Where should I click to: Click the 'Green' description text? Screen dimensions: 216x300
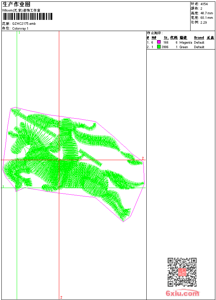click(184, 47)
